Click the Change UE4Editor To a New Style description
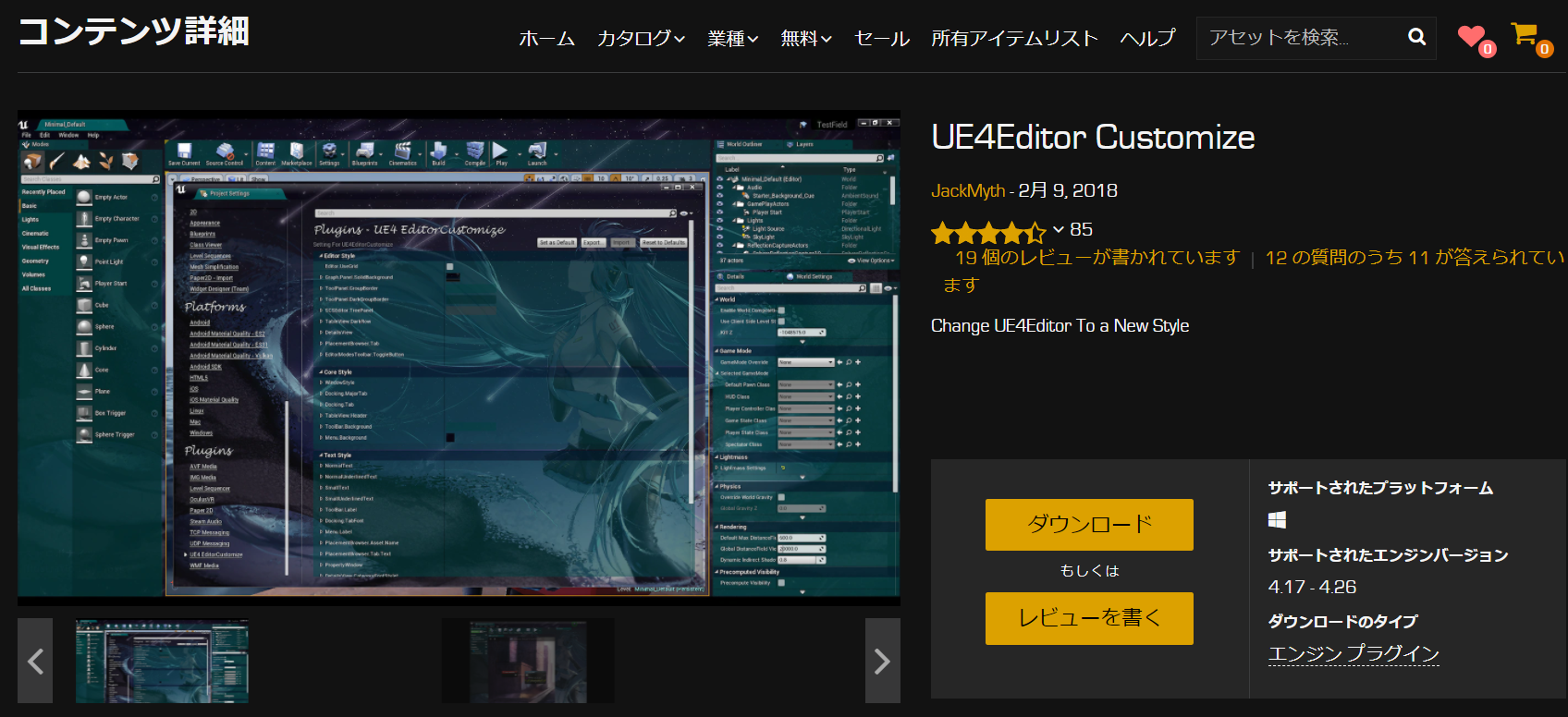The height and width of the screenshot is (717, 1568). tap(1060, 325)
